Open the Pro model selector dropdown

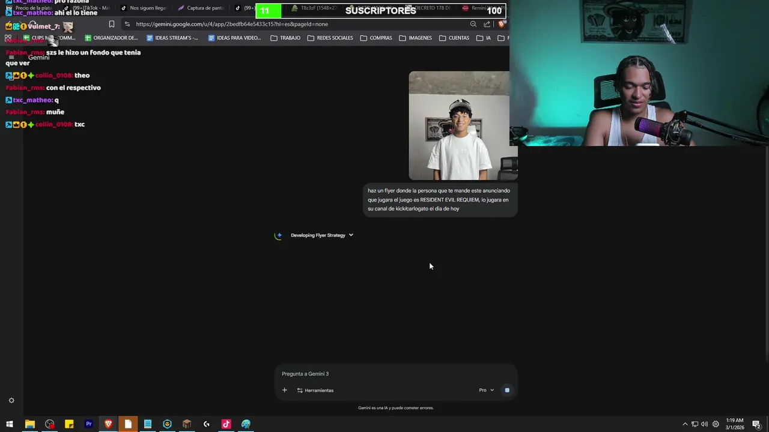click(x=486, y=390)
